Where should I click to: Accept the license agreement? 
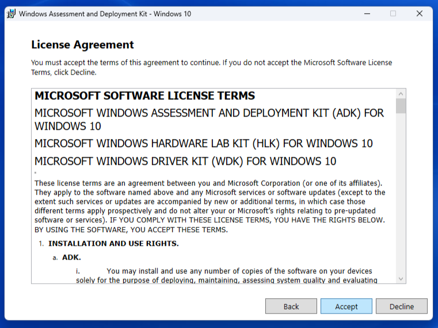pos(346,306)
